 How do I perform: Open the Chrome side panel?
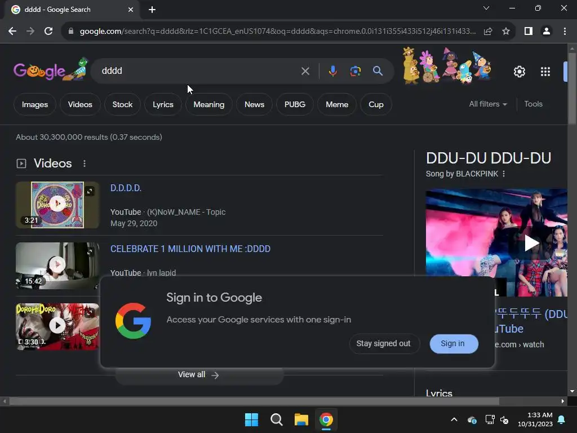529,32
